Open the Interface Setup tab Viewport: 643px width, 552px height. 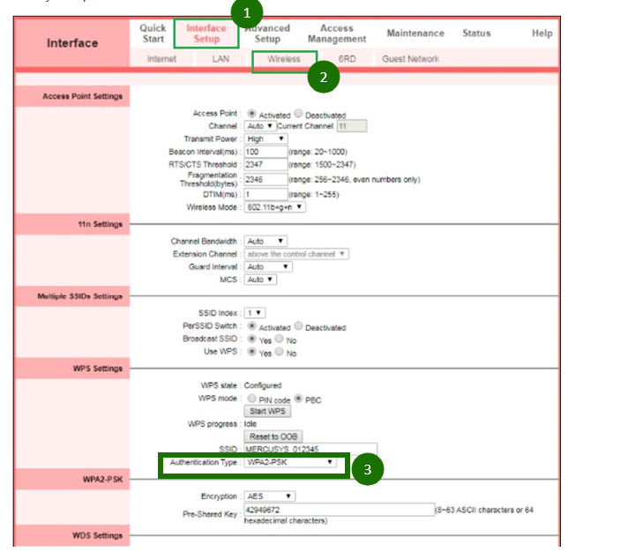[206, 34]
